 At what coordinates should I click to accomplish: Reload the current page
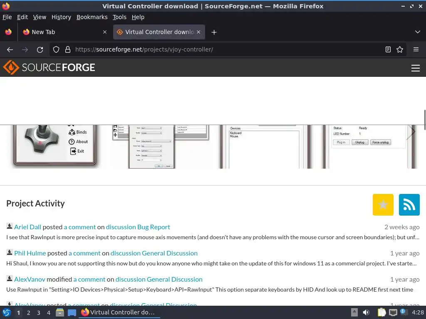point(40,50)
